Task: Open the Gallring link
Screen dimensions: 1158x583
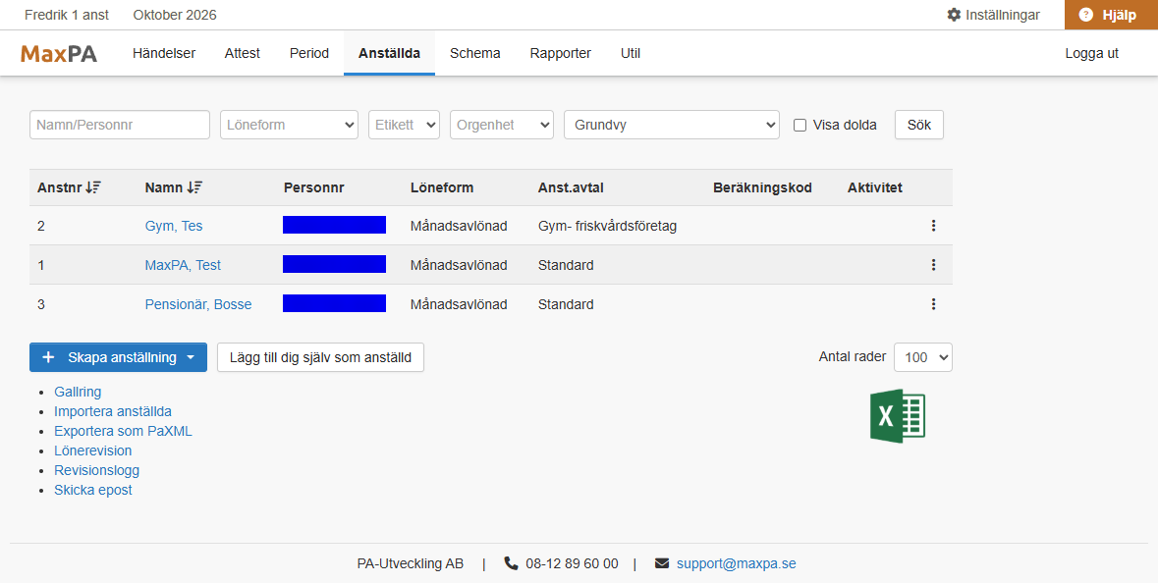Action: tap(78, 392)
